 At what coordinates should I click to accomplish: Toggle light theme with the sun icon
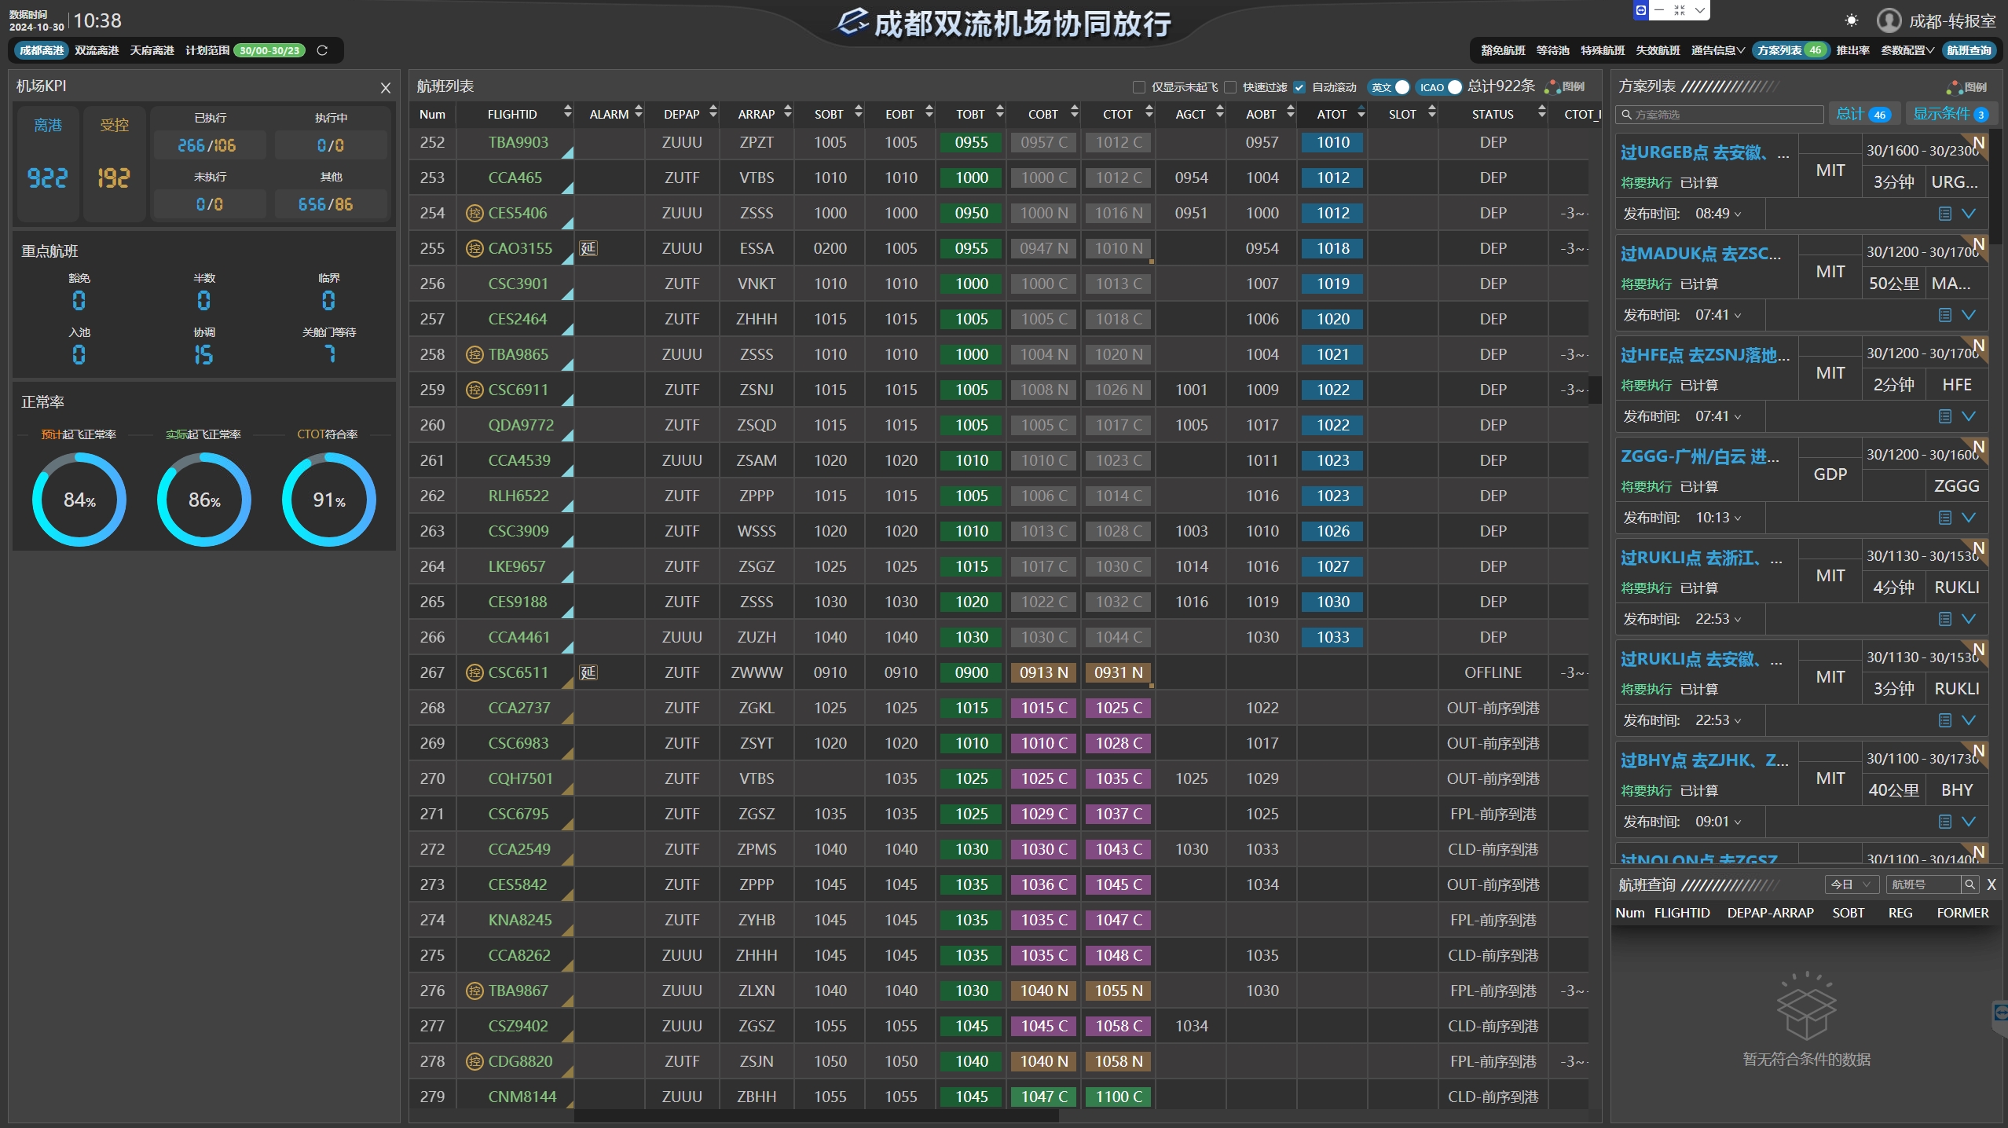click(1852, 20)
